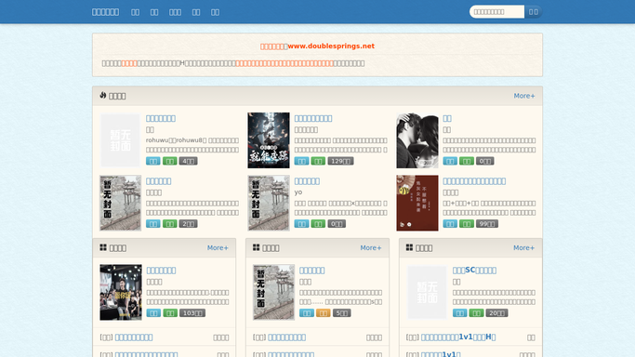Open More+ in the right category panel
Viewport: 635px width, 357px height.
click(x=523, y=247)
